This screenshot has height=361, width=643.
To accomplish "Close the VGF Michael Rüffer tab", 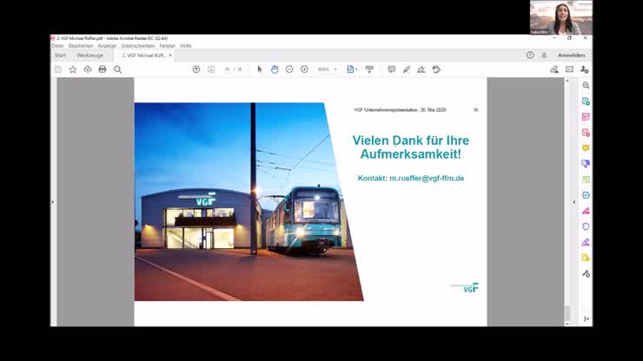I will [x=170, y=55].
